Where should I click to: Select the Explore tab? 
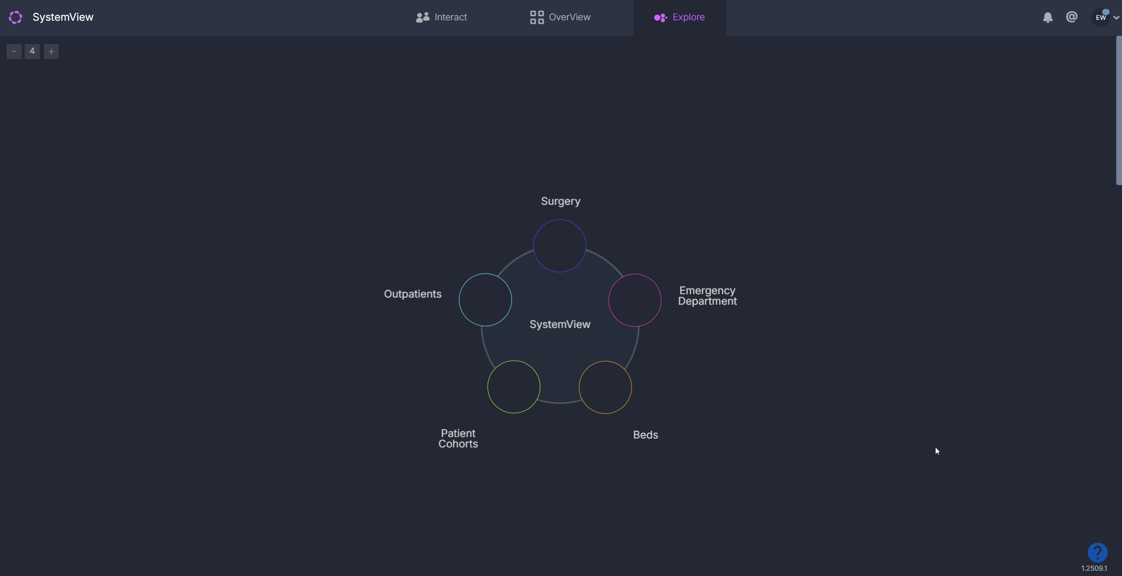[680, 17]
